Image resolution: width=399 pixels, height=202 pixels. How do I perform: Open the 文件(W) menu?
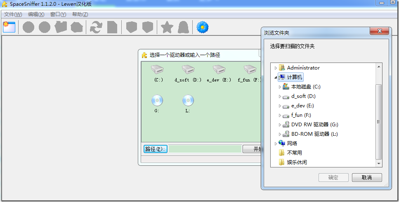(x=13, y=14)
